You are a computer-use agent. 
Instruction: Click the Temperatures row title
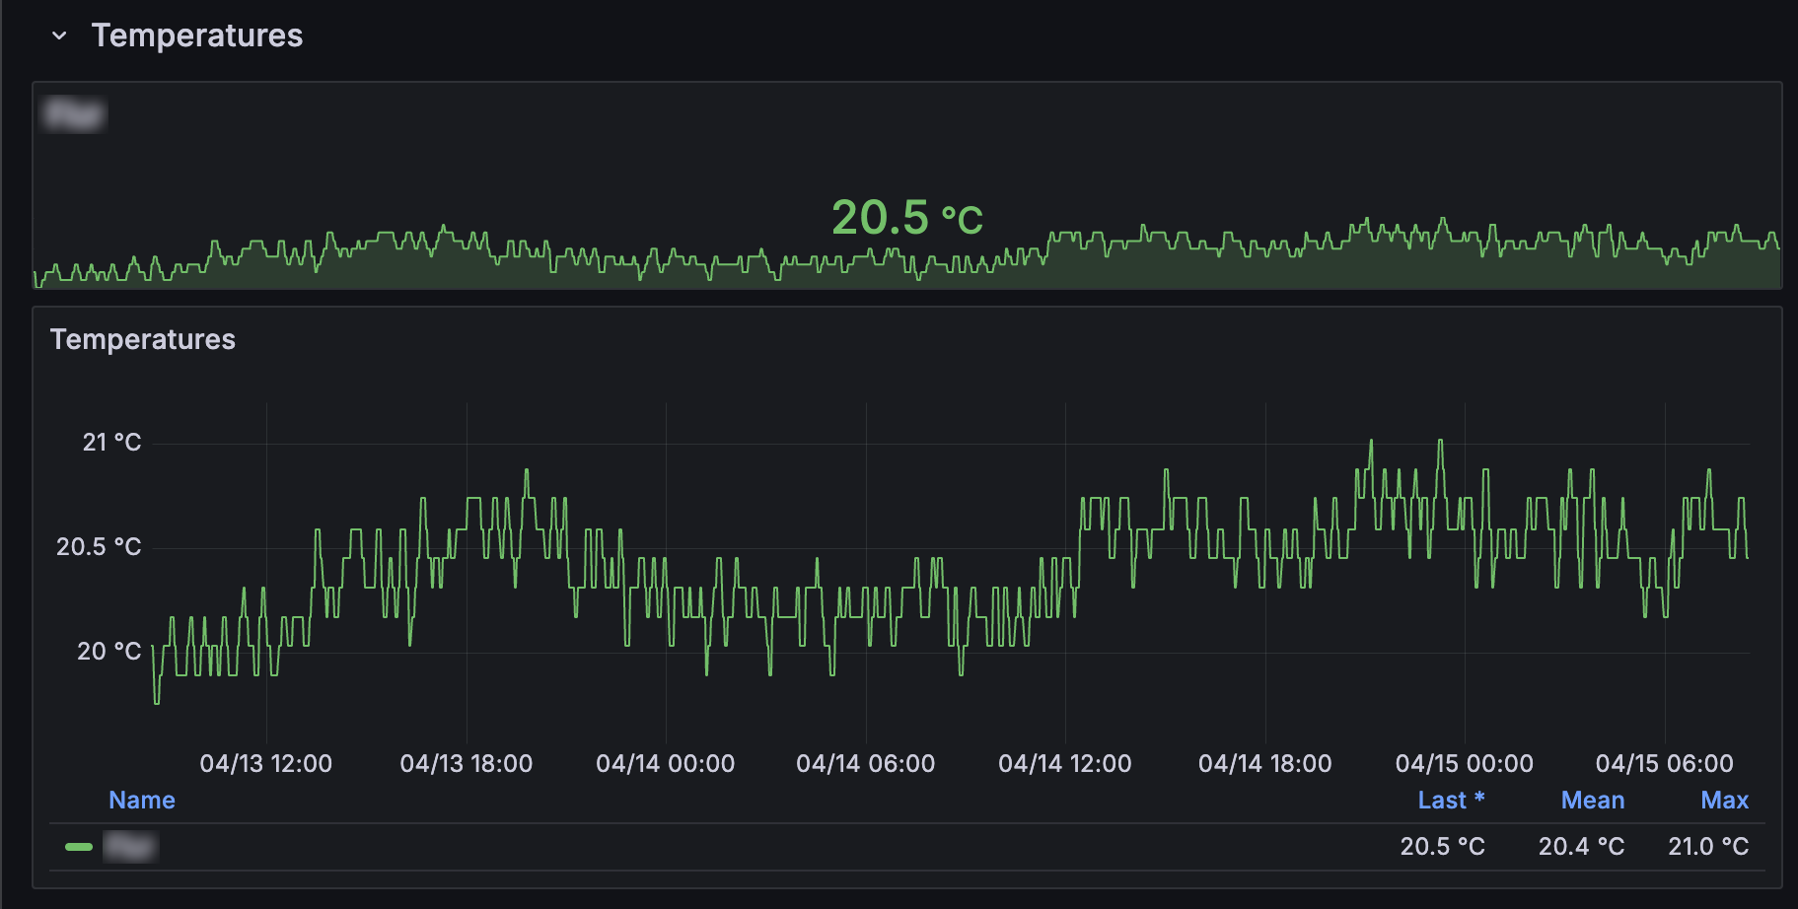[x=196, y=35]
